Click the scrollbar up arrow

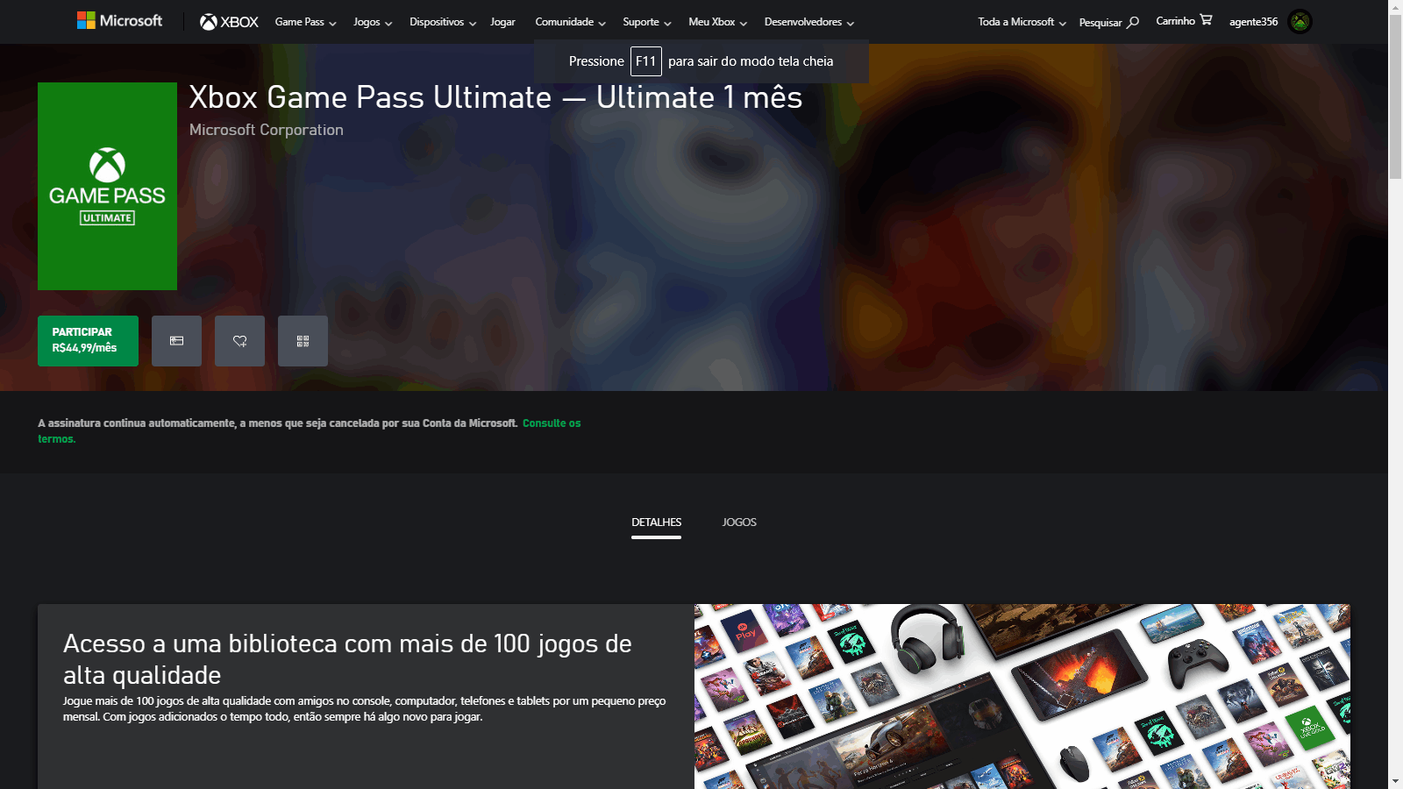click(1395, 6)
